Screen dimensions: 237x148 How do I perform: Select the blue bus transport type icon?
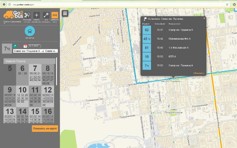tap(30, 31)
